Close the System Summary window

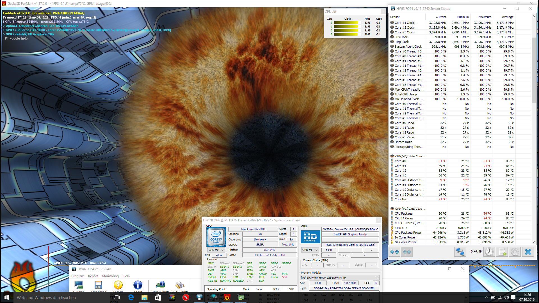378,220
